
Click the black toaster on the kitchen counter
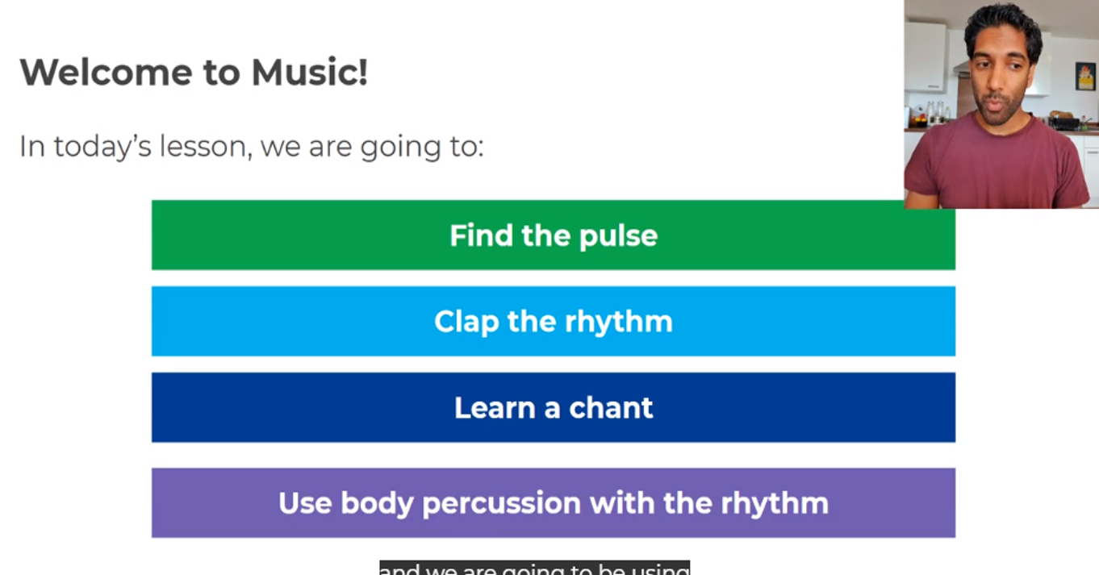[1065, 123]
